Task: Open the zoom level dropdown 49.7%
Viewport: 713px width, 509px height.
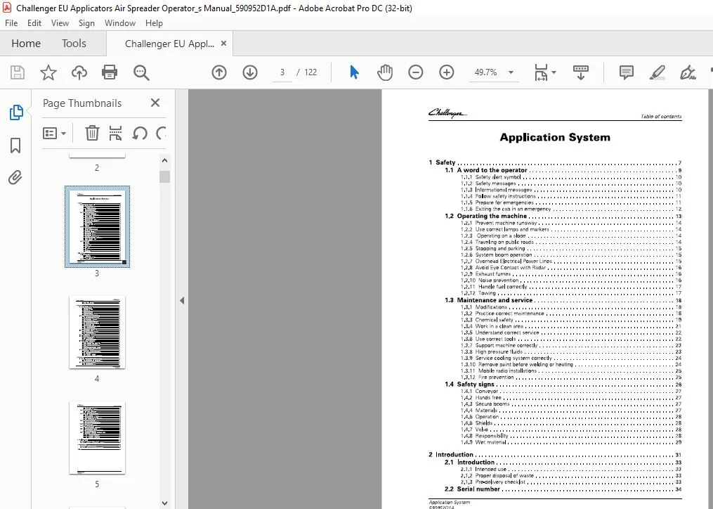Action: tap(494, 72)
